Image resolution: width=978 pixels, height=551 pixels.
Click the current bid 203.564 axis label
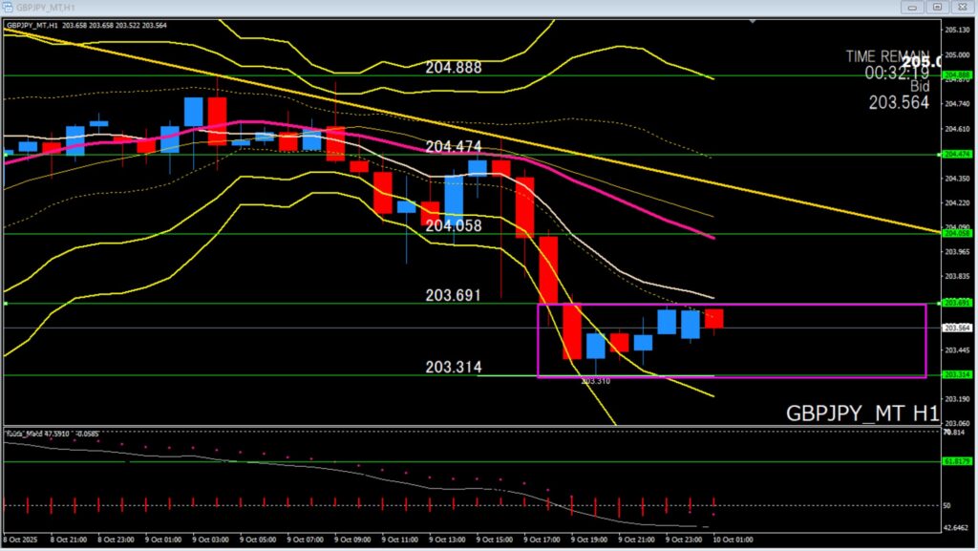click(x=955, y=328)
